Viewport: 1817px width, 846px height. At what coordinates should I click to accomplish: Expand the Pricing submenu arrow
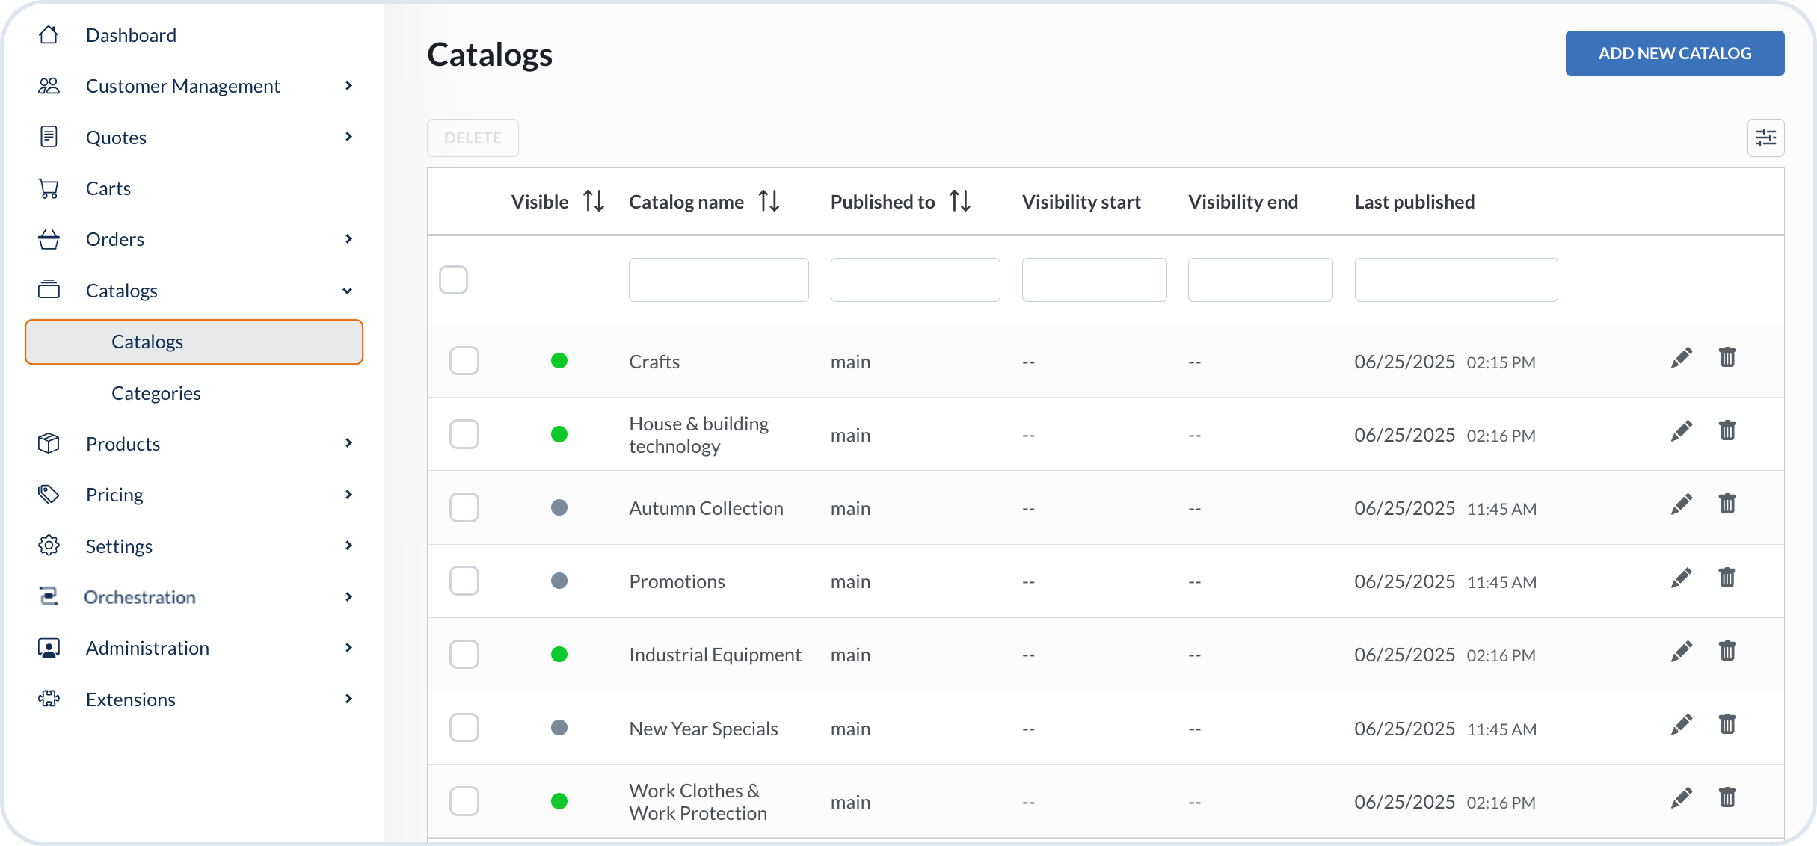[348, 495]
